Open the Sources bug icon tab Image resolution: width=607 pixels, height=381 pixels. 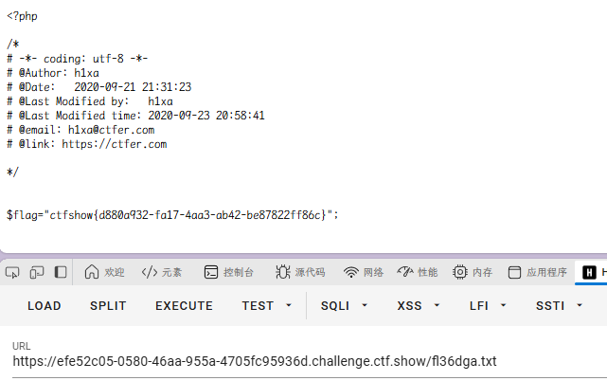[300, 272]
